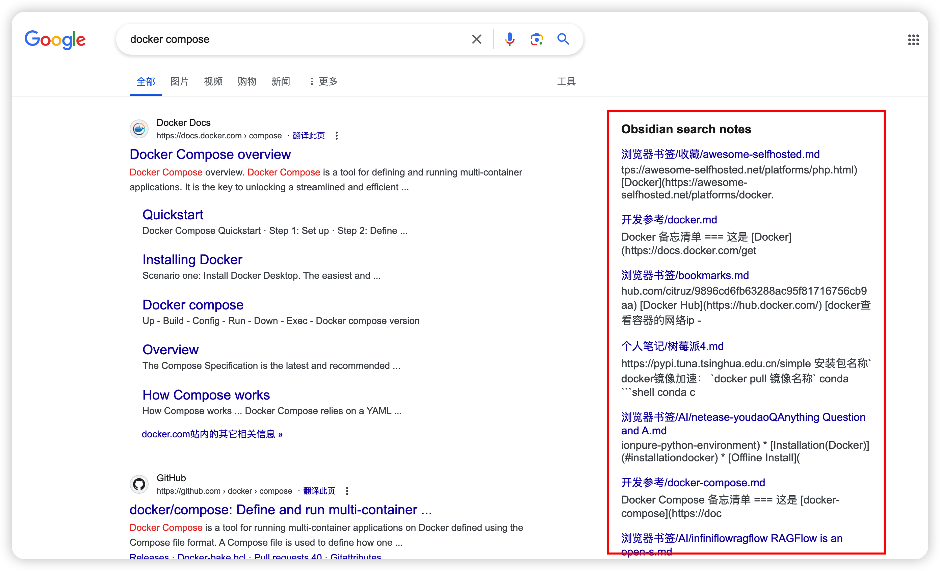This screenshot has width=940, height=571.
Task: Click the blue magnifier search icon
Action: coord(563,39)
